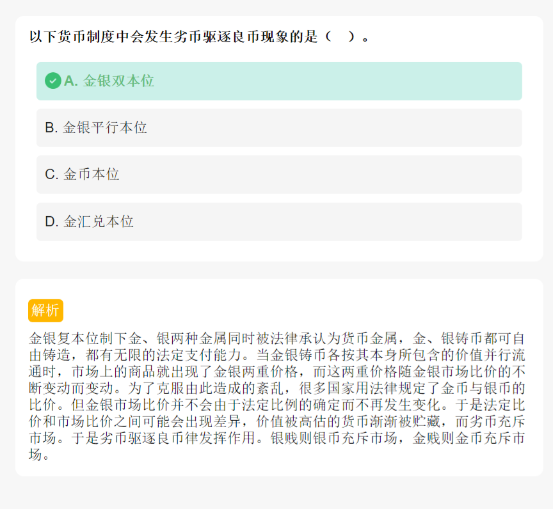Click the blank gray area of option D bar
The width and height of the screenshot is (553, 509).
point(328,222)
